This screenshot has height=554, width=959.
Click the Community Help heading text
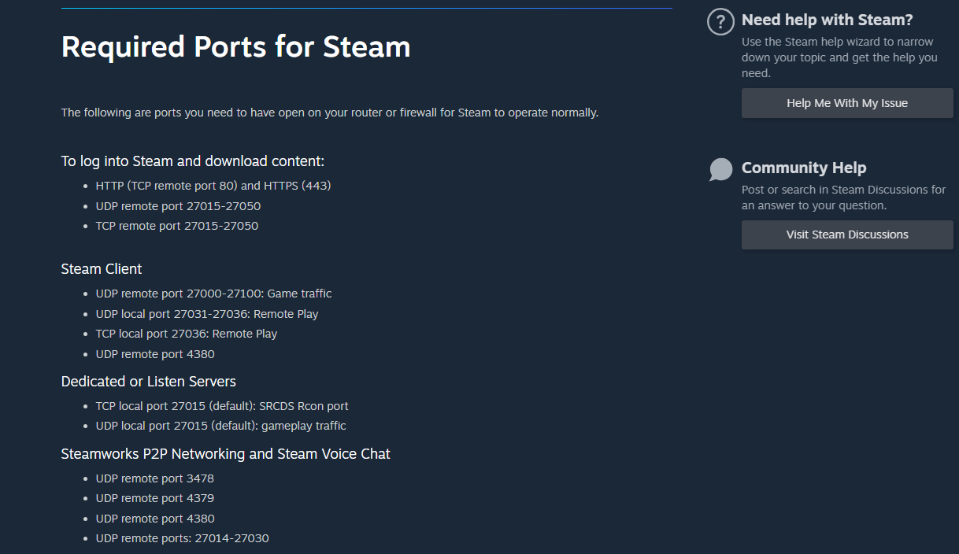(x=803, y=168)
